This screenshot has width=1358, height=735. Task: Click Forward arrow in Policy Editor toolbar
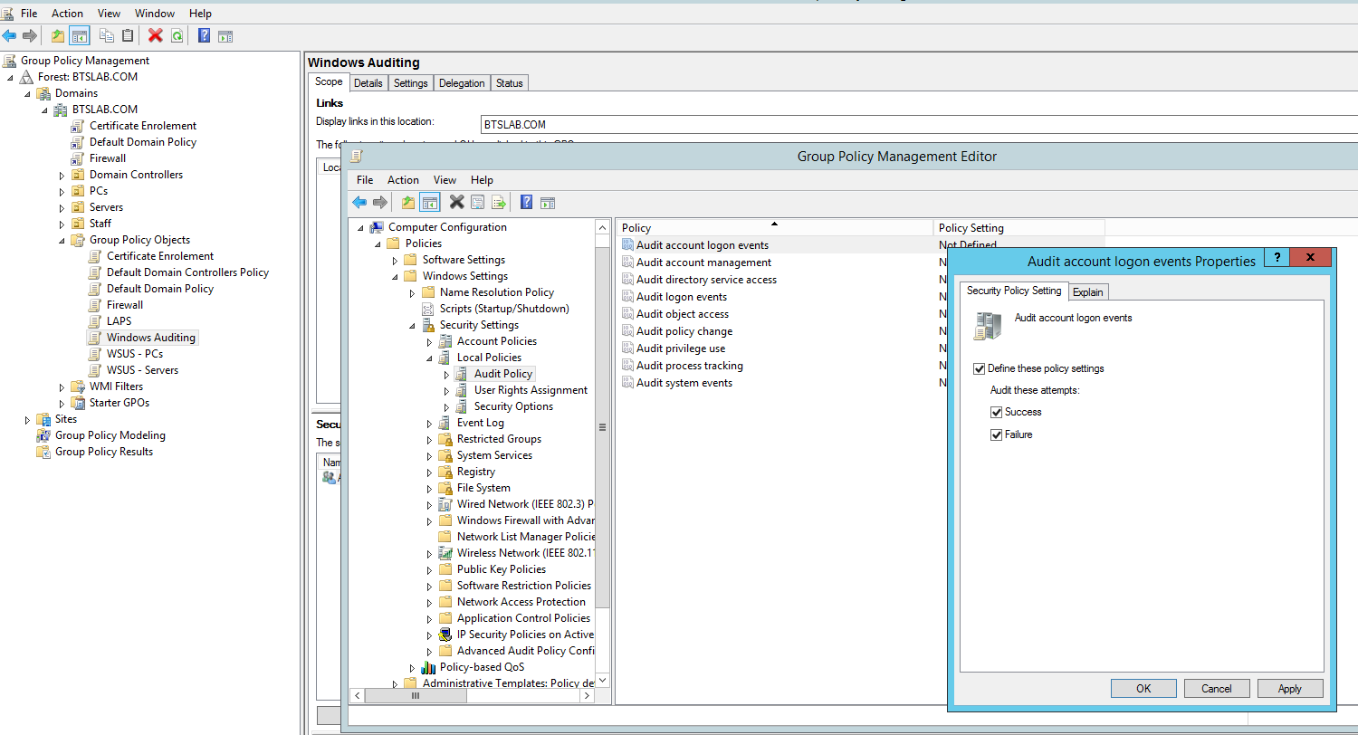(380, 202)
